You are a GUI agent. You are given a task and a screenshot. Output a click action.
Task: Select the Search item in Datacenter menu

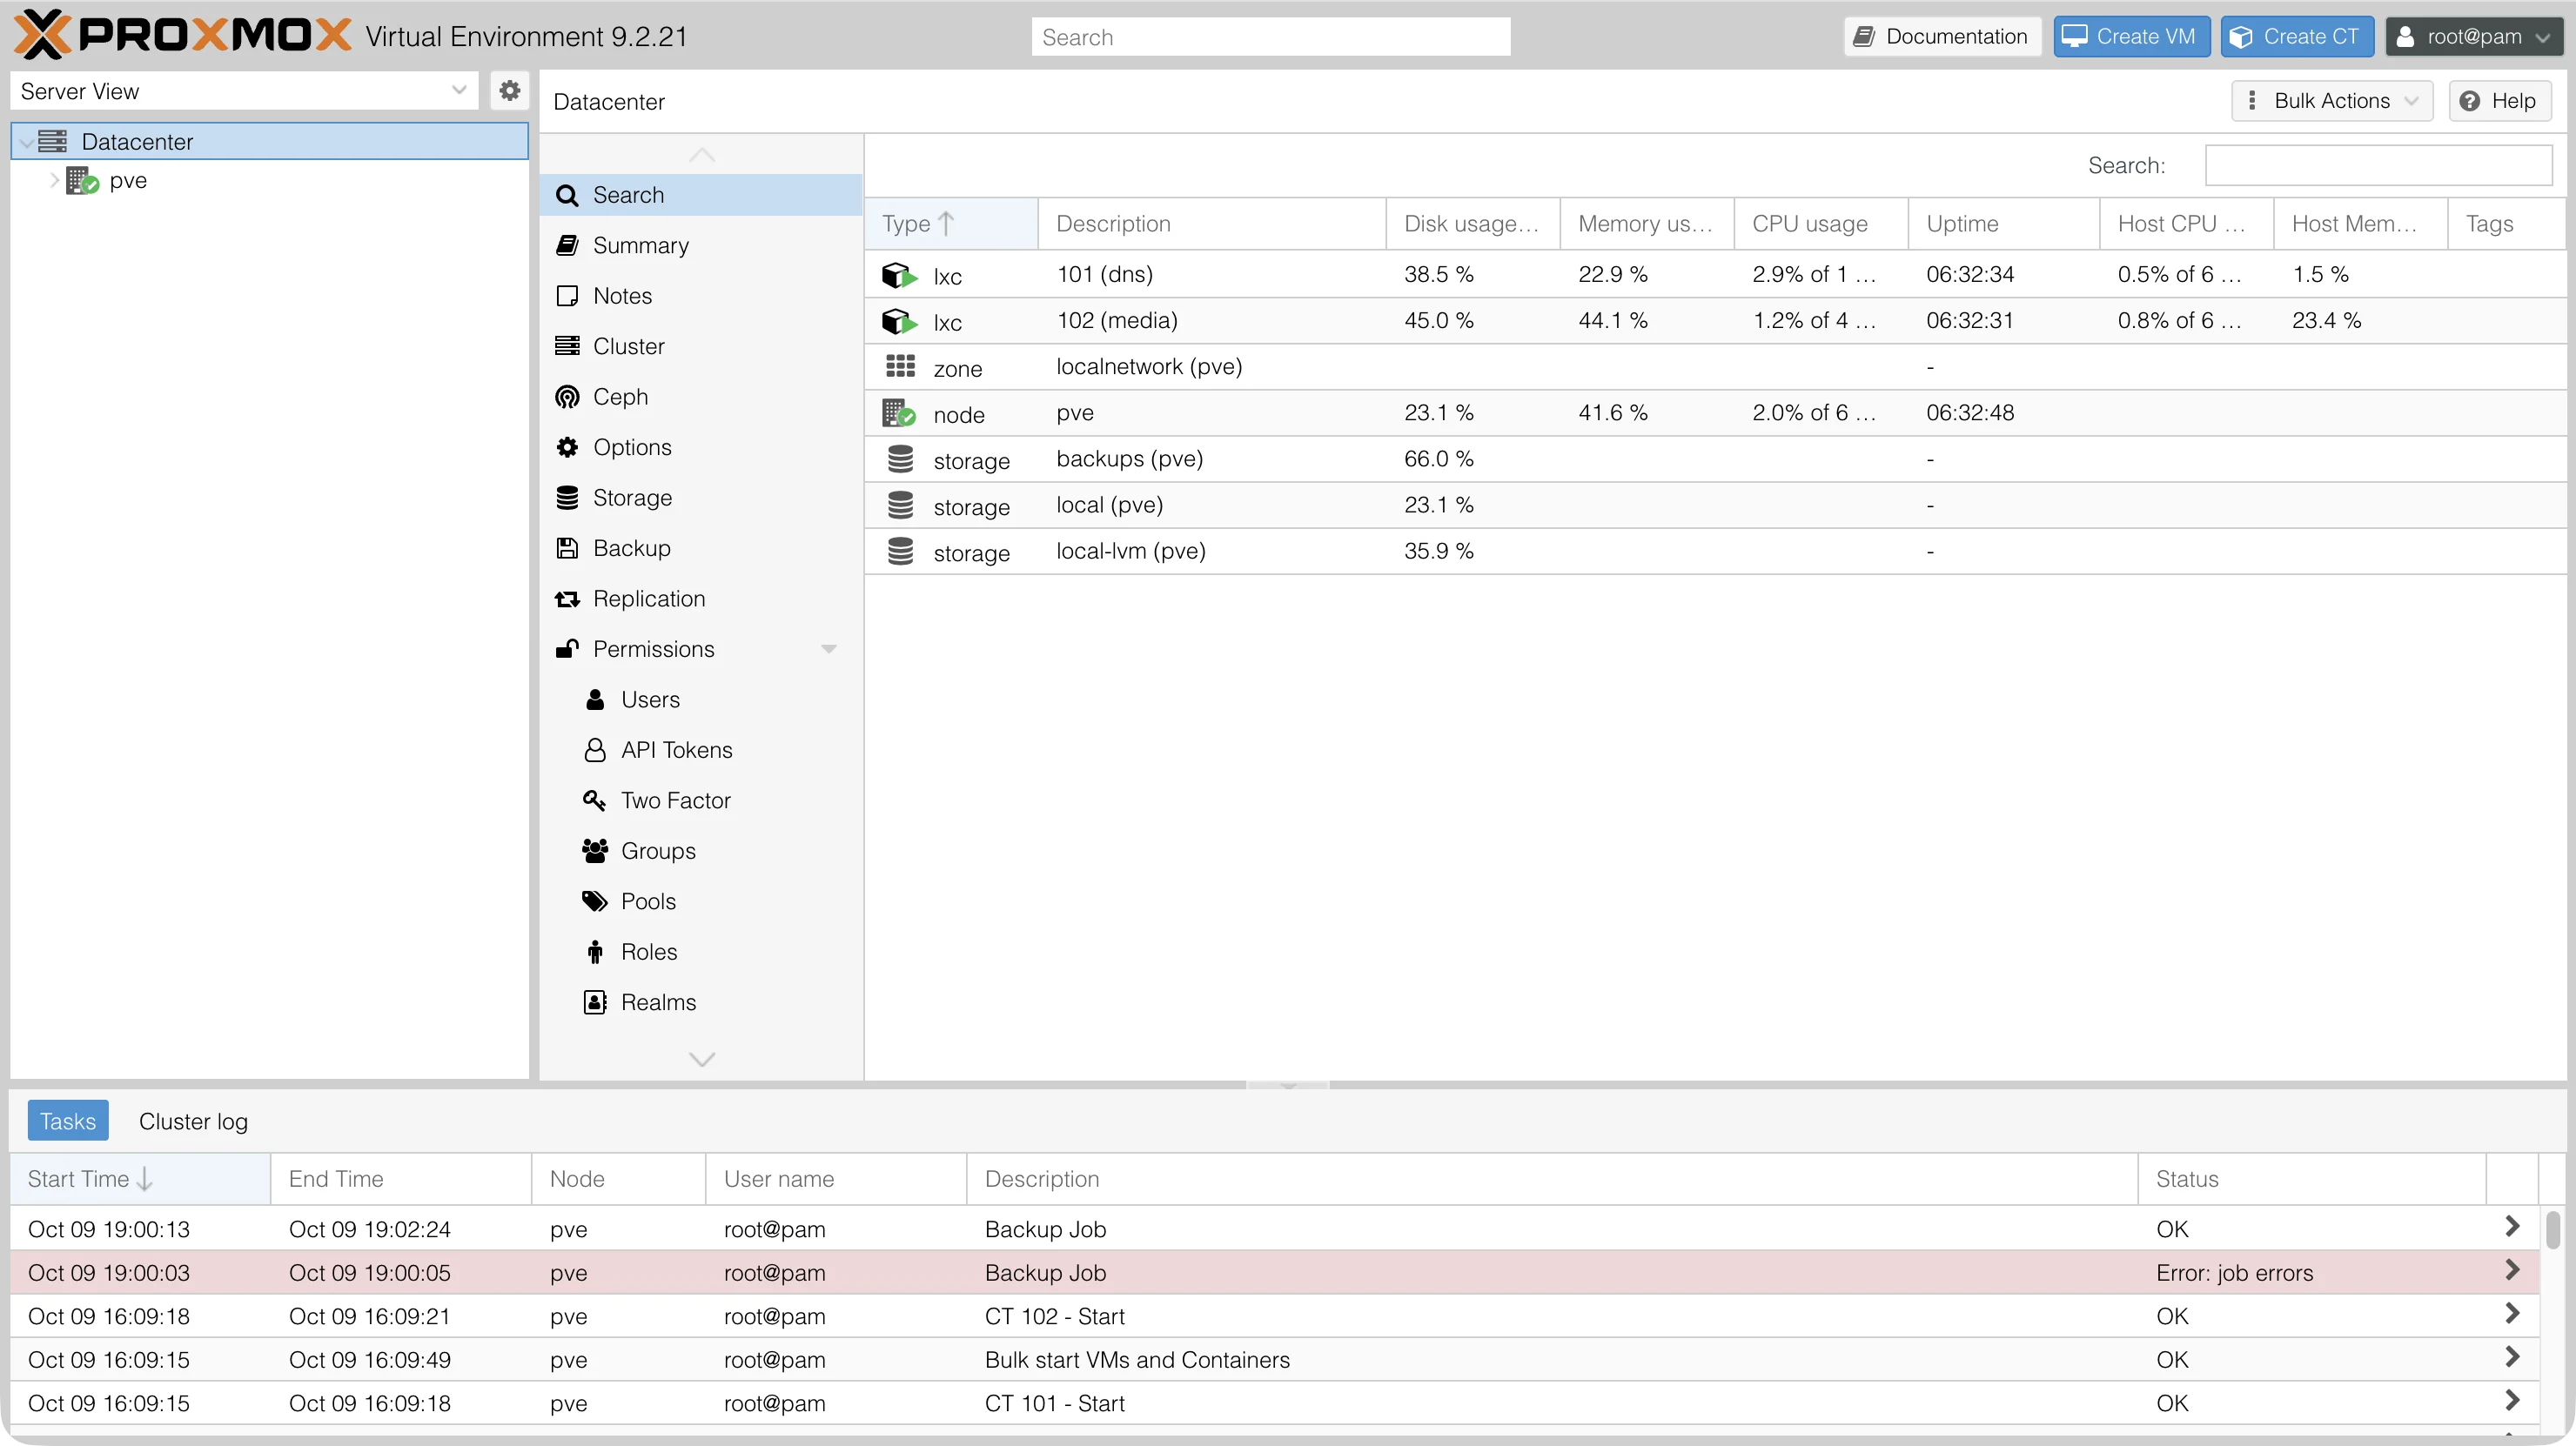point(700,195)
